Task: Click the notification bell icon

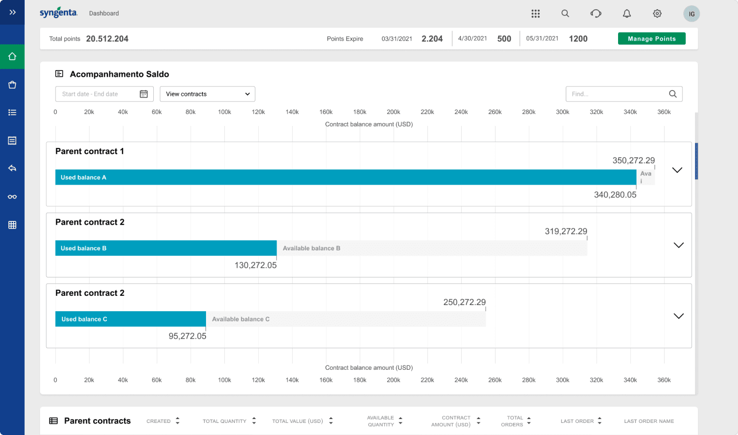Action: (x=627, y=14)
